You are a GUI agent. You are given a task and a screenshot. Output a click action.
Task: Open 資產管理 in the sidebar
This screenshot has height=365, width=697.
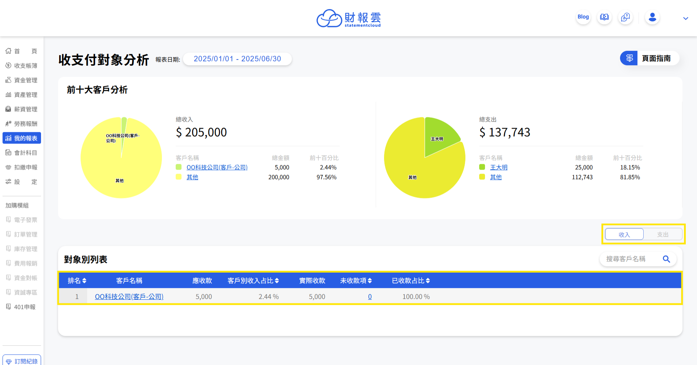(21, 95)
